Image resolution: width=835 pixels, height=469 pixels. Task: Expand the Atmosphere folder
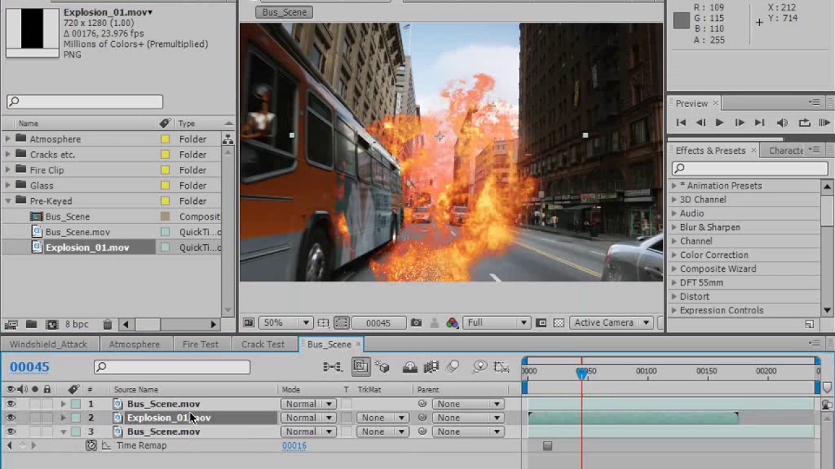[8, 139]
